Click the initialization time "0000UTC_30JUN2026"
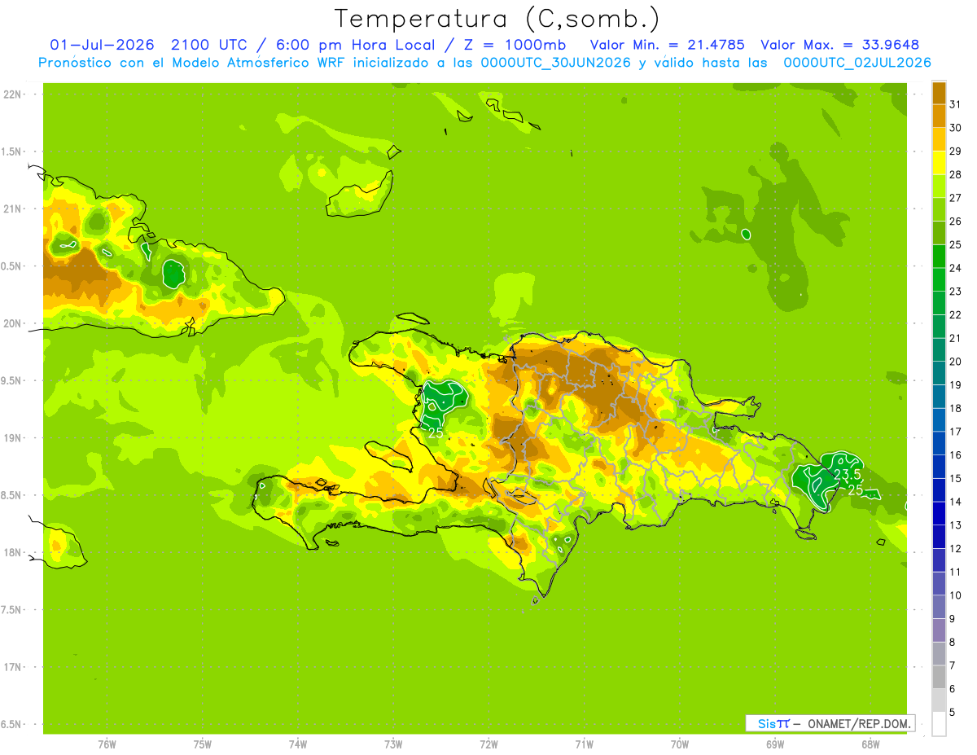Image resolution: width=977 pixels, height=755 pixels. click(x=555, y=63)
